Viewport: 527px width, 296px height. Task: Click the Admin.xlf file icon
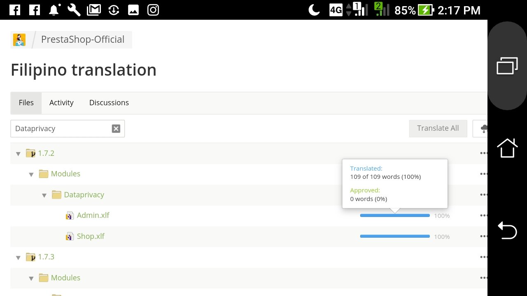70,215
